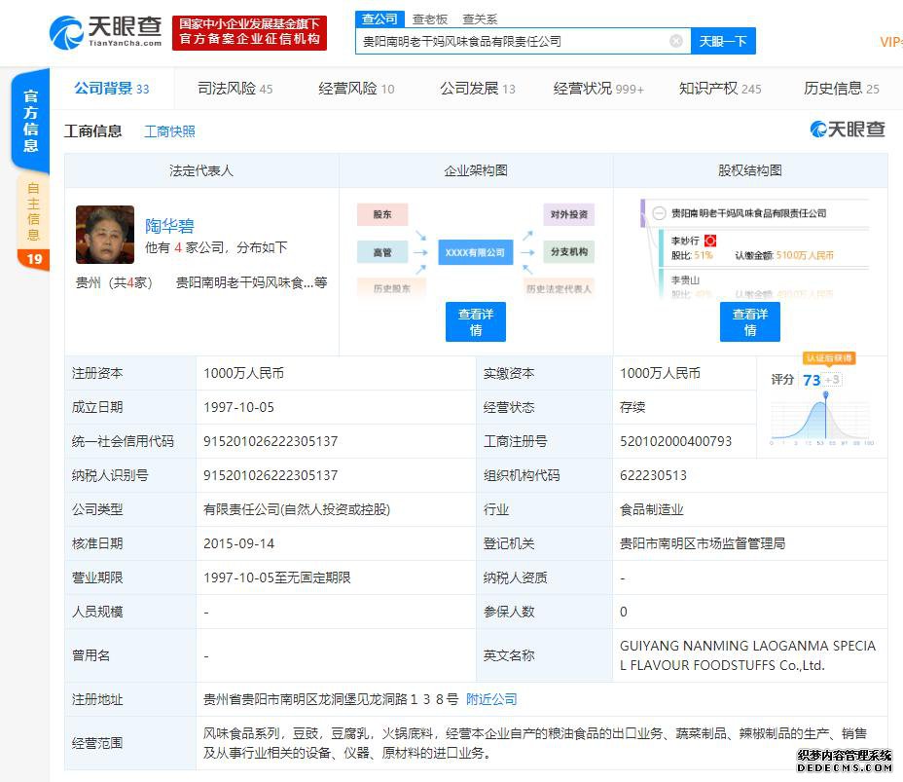Click the red badge next to 李妙行
Screen dimensions: 903x782
point(710,241)
